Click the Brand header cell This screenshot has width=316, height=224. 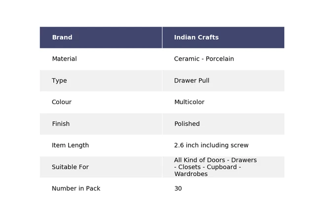pos(101,37)
